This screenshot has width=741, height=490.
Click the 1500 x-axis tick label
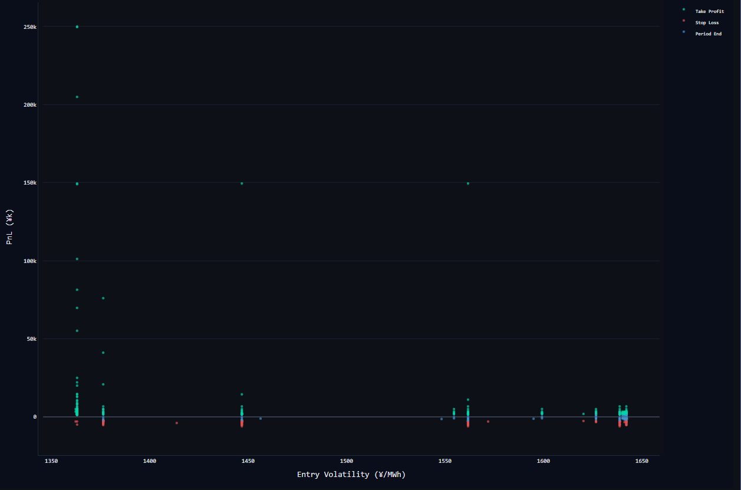pyautogui.click(x=347, y=461)
